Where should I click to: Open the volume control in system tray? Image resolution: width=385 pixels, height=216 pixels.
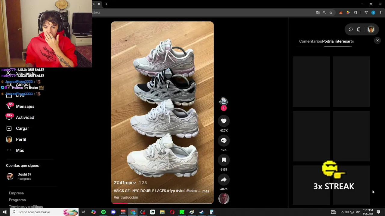click(x=347, y=212)
